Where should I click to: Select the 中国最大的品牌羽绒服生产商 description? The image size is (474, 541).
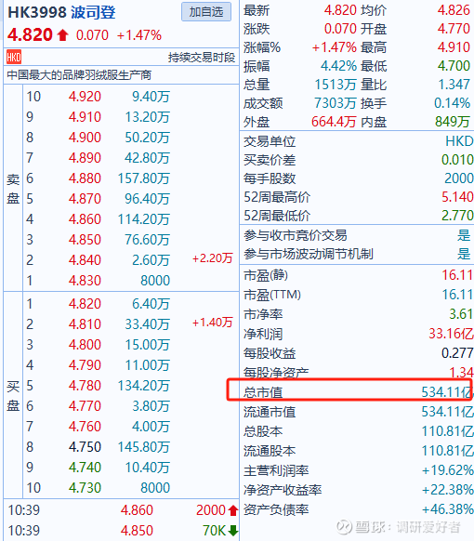79,75
